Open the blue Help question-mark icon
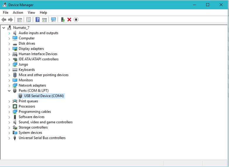The image size is (229, 167). [37, 20]
